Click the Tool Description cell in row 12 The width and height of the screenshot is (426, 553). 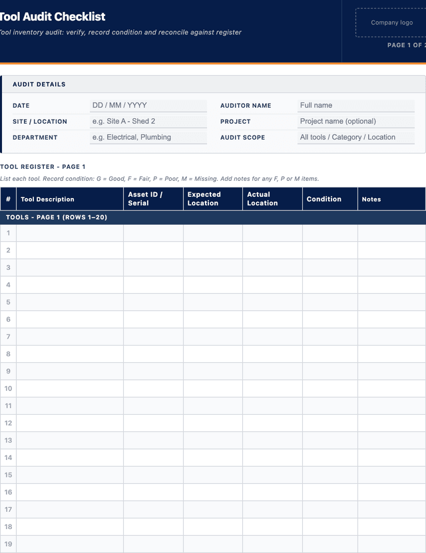(70, 423)
